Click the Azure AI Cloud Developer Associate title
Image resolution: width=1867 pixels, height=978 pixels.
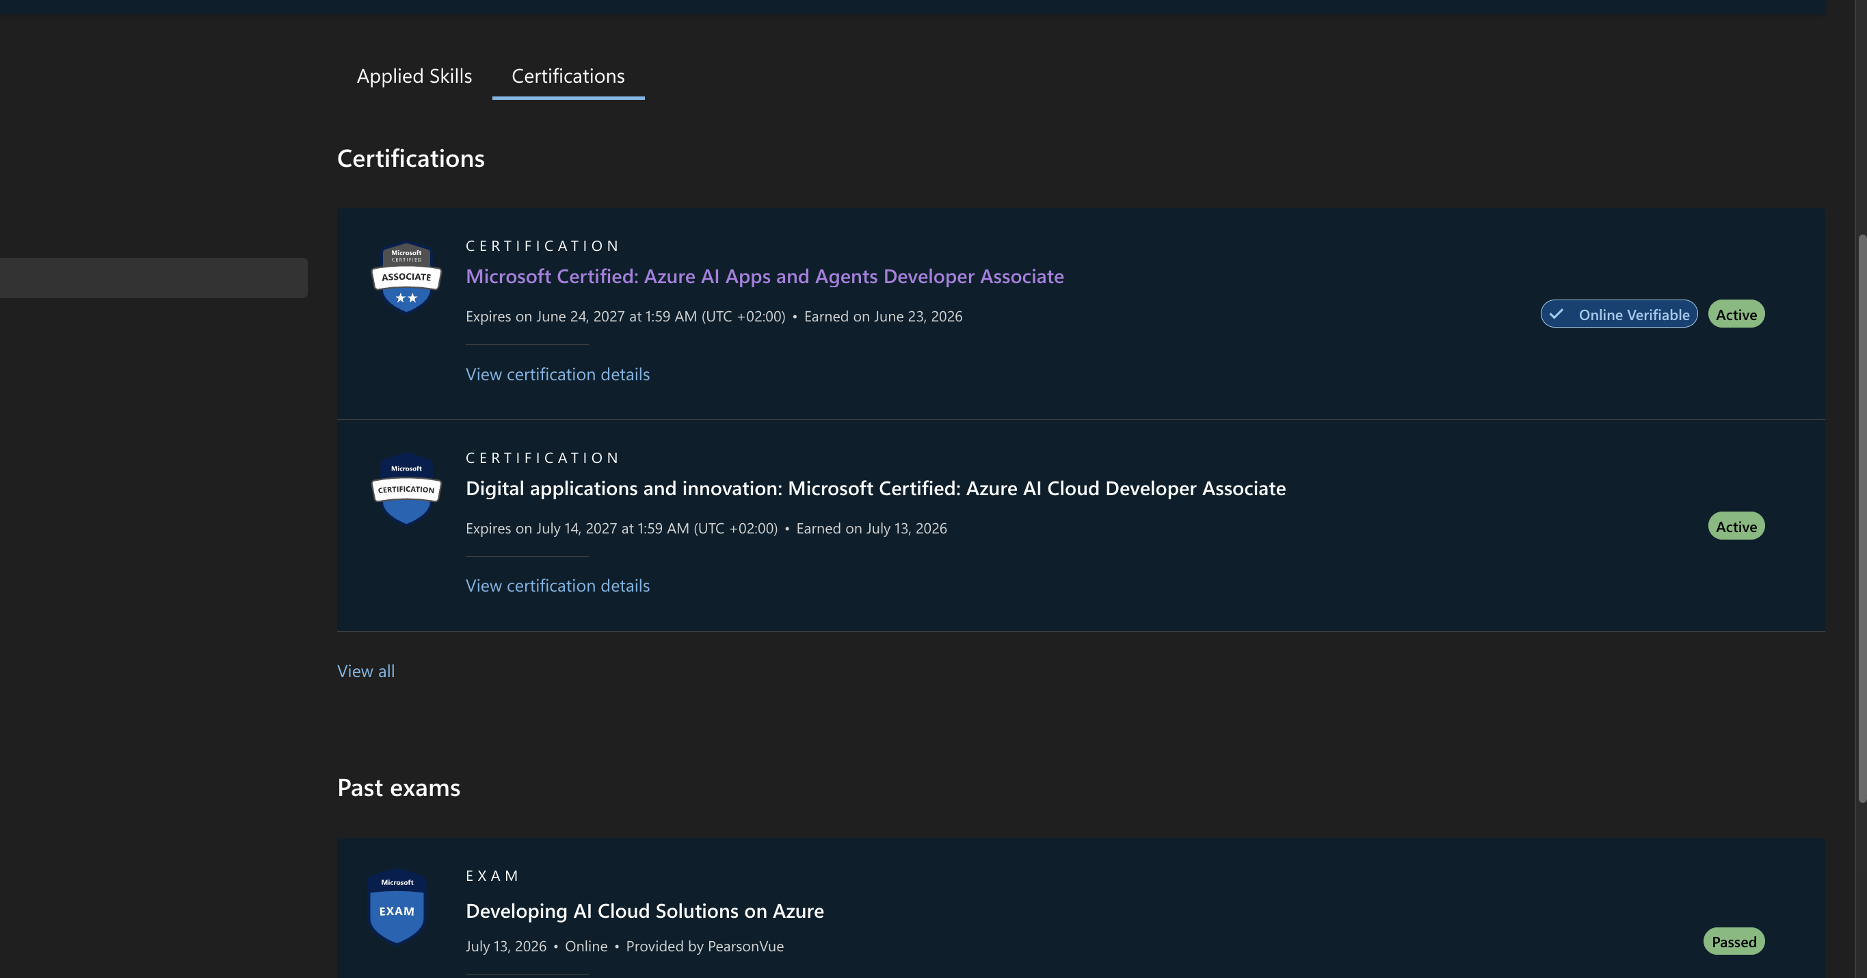click(x=875, y=488)
